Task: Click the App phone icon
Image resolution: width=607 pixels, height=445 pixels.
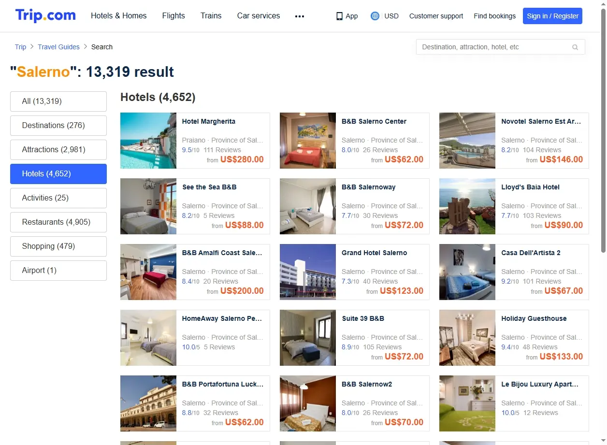Action: [339, 16]
